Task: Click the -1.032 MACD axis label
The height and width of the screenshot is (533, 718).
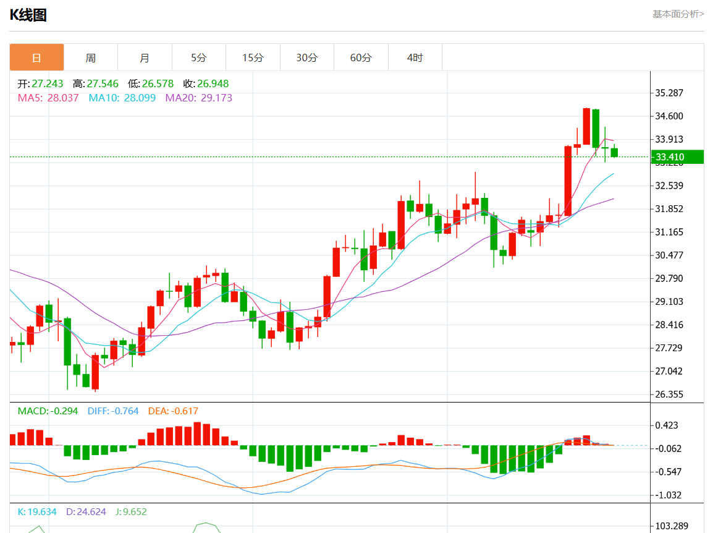Action: click(x=668, y=495)
